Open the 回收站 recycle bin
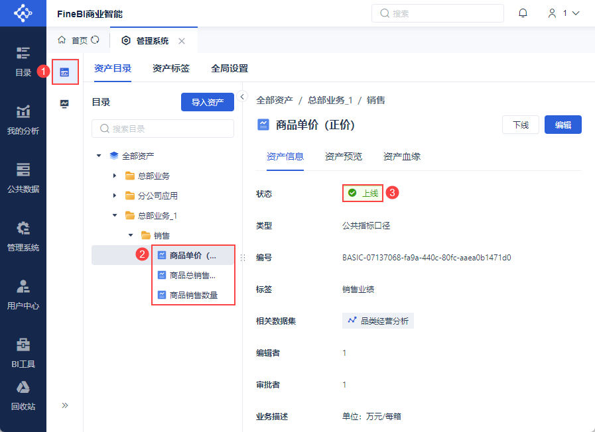 click(x=23, y=396)
